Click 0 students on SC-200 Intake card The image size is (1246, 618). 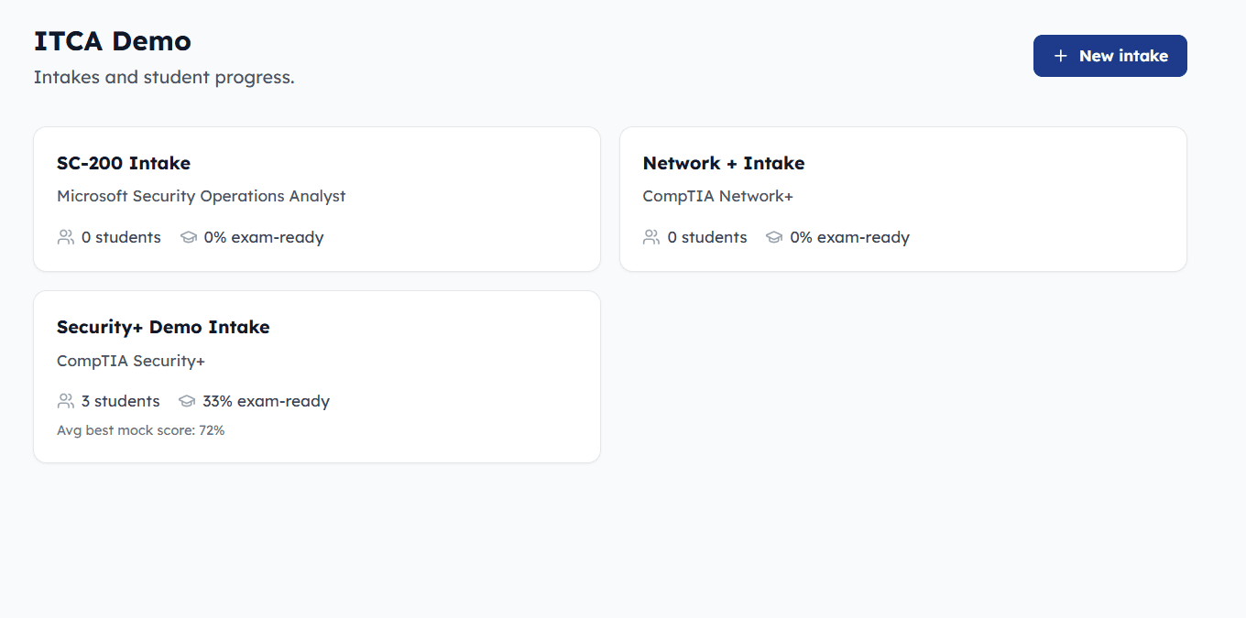(121, 237)
